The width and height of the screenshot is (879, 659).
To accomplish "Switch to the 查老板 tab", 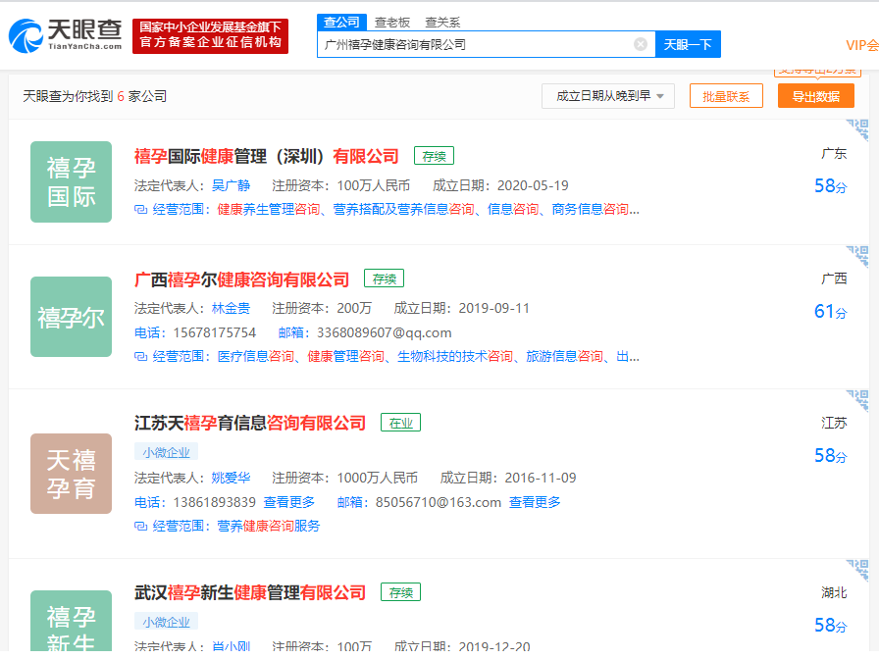I will pos(391,22).
